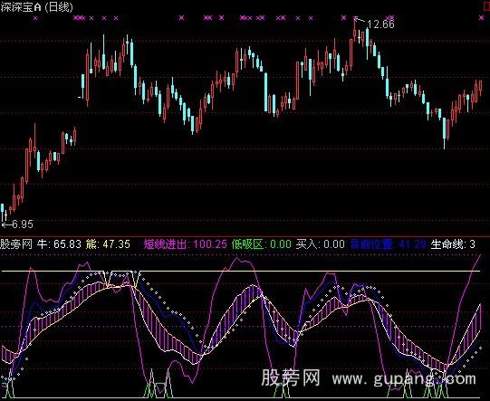The width and height of the screenshot is (490, 401).
Task: Click the 短线进出: 100.25 indicator value
Action: coord(186,243)
